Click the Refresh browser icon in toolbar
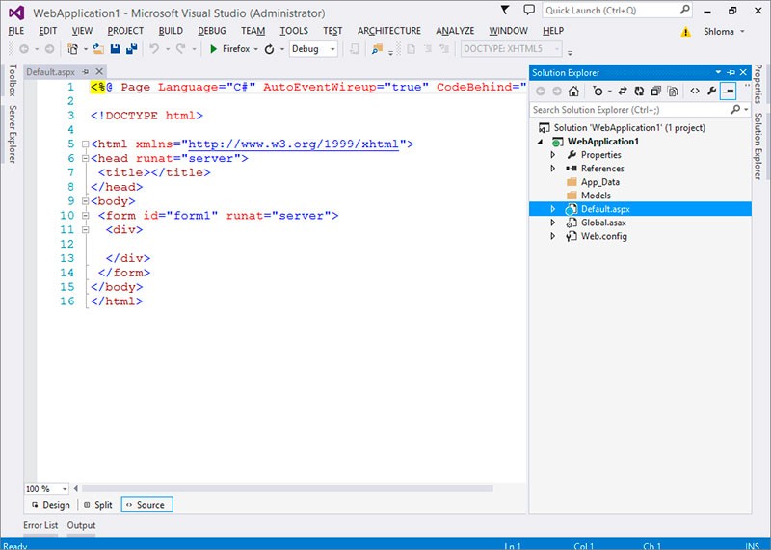Screen dimensions: 771x550 (269, 49)
